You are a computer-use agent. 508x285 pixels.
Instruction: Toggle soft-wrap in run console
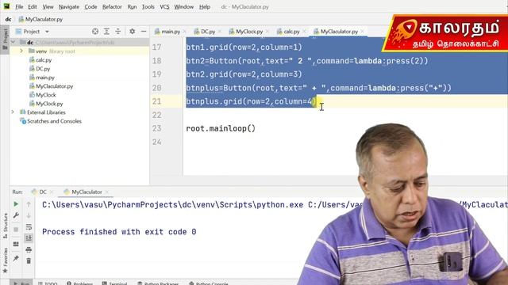[29, 227]
